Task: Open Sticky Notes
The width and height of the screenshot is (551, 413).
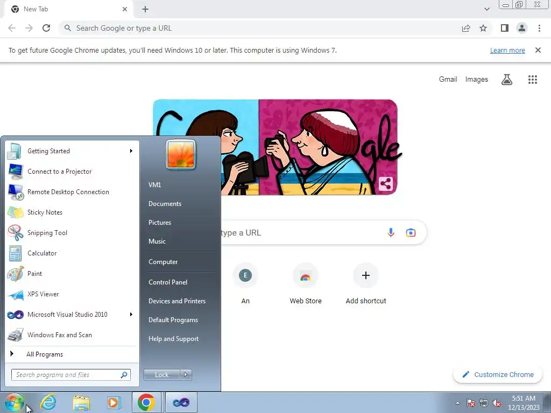Action: 72,212
